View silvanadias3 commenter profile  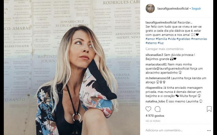(x=154, y=55)
